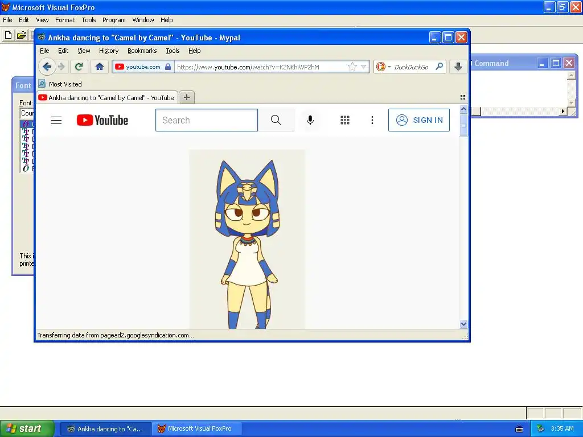Viewport: 583px width, 437px height.
Task: Click the system tray network icon
Action: tap(540, 429)
